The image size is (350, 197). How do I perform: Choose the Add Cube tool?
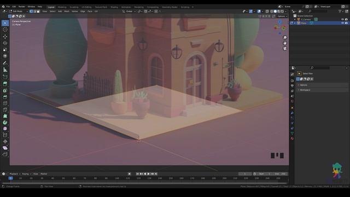point(5,77)
